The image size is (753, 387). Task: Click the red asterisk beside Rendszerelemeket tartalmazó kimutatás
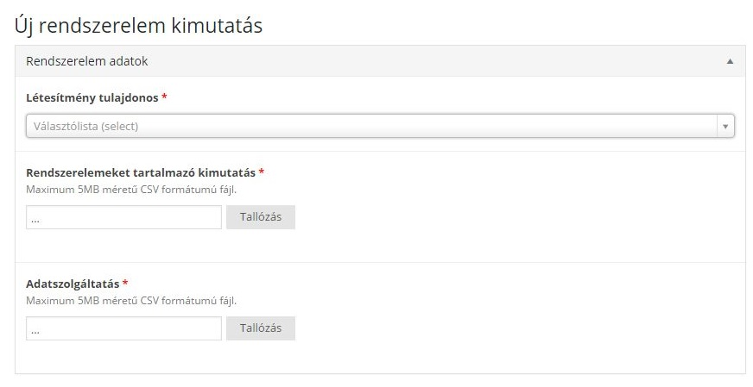tap(262, 172)
